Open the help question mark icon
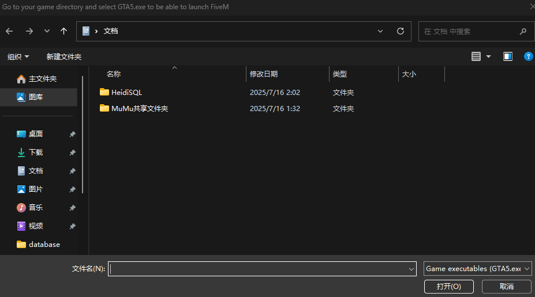 527,56
